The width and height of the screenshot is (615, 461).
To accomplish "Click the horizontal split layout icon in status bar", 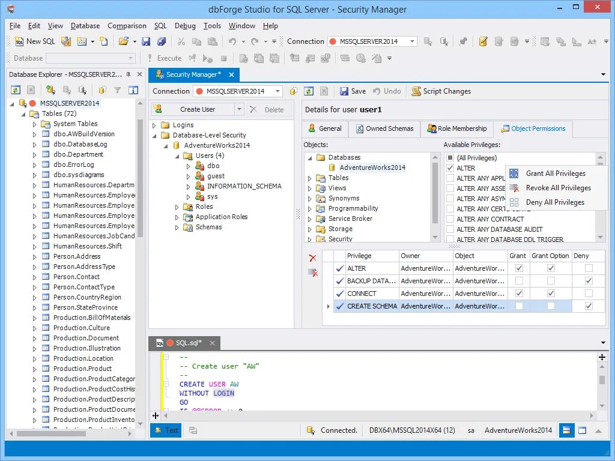I will coord(566,430).
